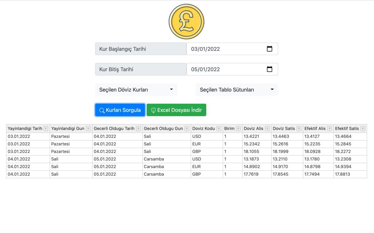Open the filter on Gecerli Oldugu Gun header
The image size is (374, 233).
click(x=187, y=128)
